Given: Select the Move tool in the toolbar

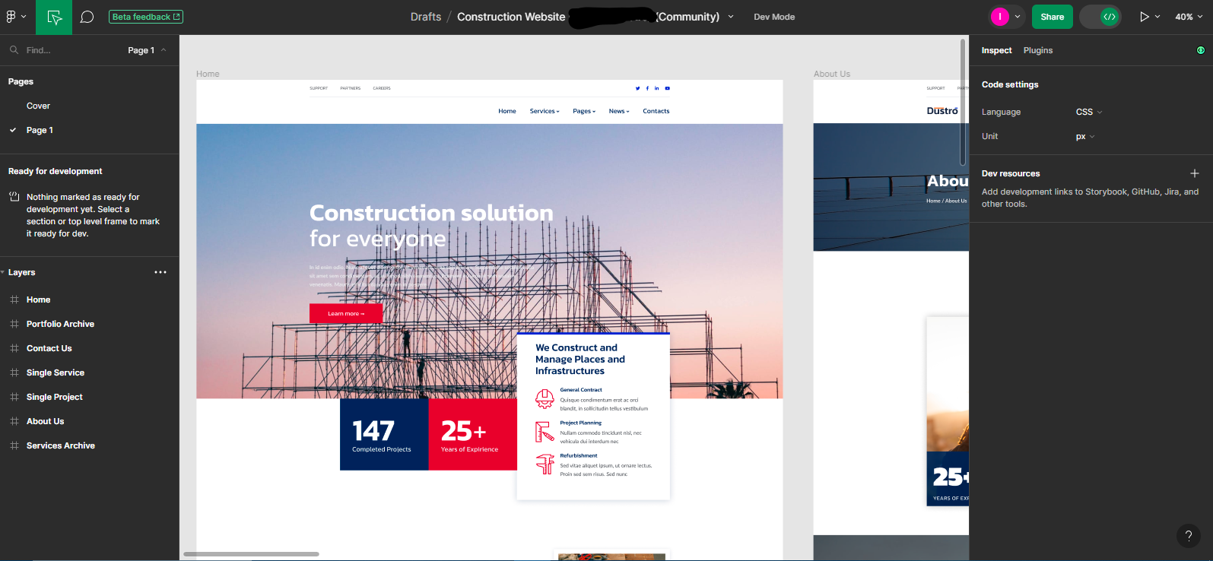Looking at the screenshot, I should pos(54,17).
